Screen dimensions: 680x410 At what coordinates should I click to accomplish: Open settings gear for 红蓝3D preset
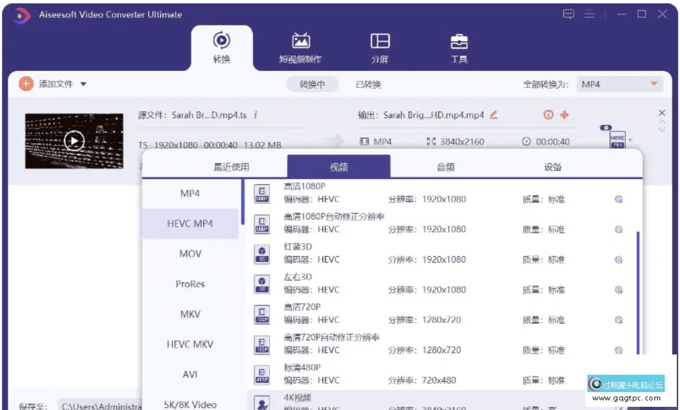tap(618, 260)
